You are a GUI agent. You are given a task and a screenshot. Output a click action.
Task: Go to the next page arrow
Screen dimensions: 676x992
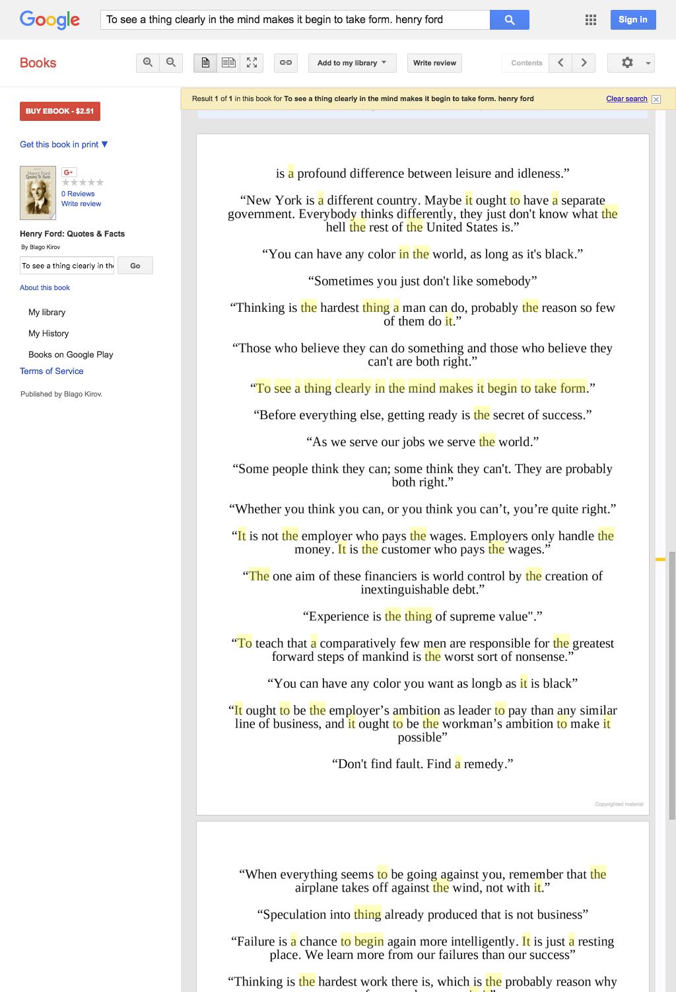[584, 63]
